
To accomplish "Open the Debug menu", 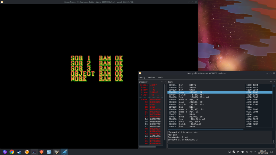I will 142,77.
